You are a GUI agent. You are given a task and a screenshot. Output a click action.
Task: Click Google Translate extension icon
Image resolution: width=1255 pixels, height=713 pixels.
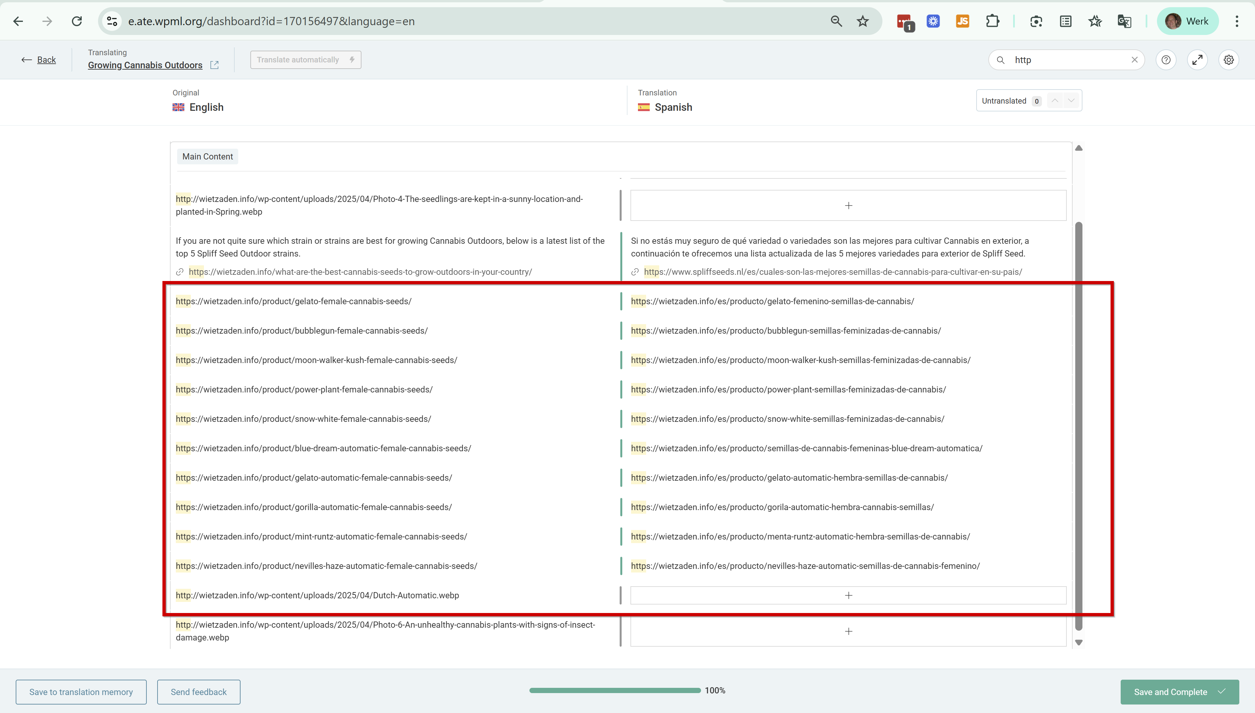click(1124, 21)
